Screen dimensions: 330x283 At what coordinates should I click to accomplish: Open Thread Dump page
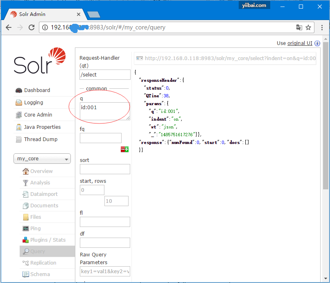(41, 139)
